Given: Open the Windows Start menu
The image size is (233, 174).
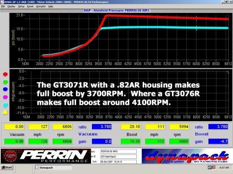Looking at the screenshot, I should click(x=7, y=168).
